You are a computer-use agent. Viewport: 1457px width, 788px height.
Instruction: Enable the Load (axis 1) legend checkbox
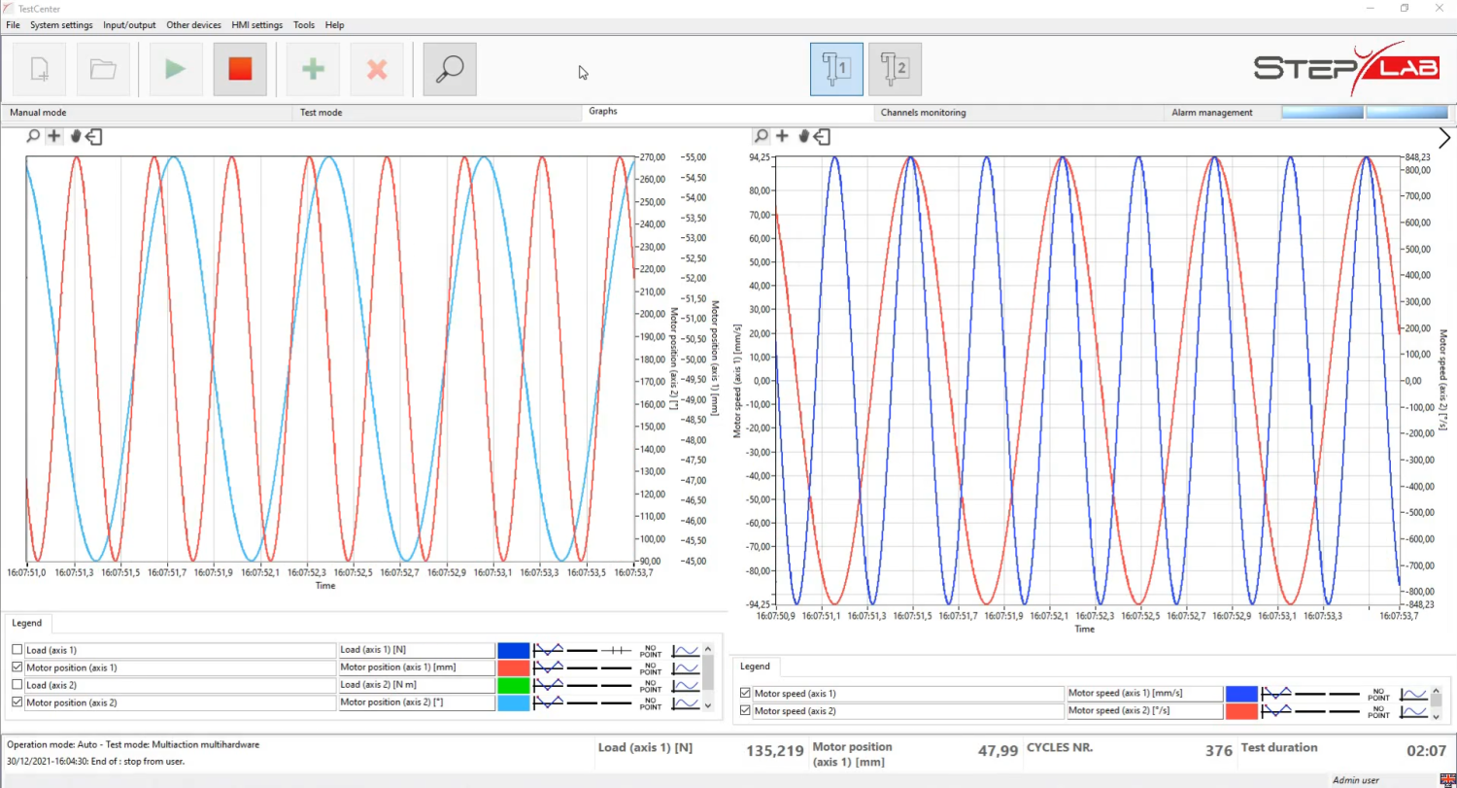(17, 649)
